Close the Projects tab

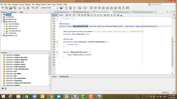click(8, 12)
